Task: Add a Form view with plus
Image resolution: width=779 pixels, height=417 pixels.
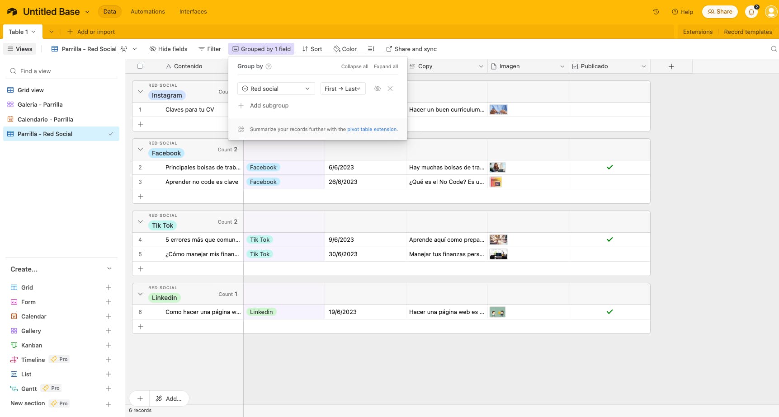Action: tap(109, 302)
